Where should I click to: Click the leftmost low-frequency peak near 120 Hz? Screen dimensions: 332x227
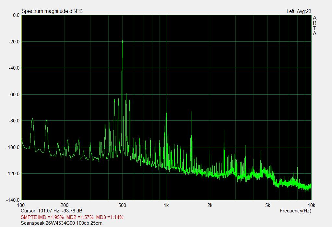(32, 119)
